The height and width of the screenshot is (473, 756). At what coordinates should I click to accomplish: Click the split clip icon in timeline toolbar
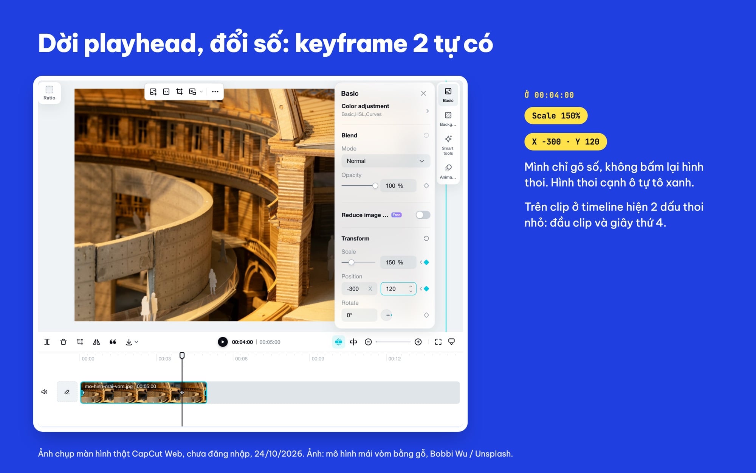(x=47, y=342)
